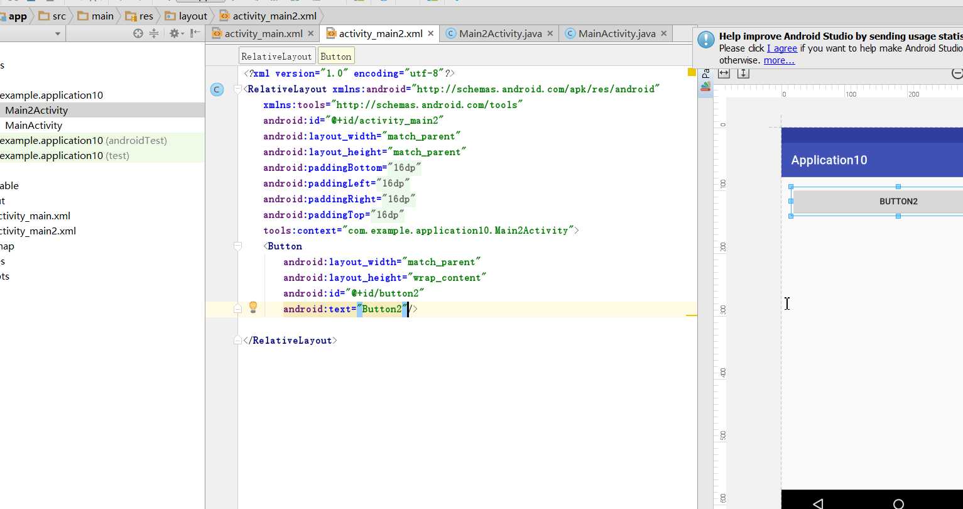Viewport: 963px width, 509px height.
Task: Open the project view dropdown arrow
Action: [57, 34]
